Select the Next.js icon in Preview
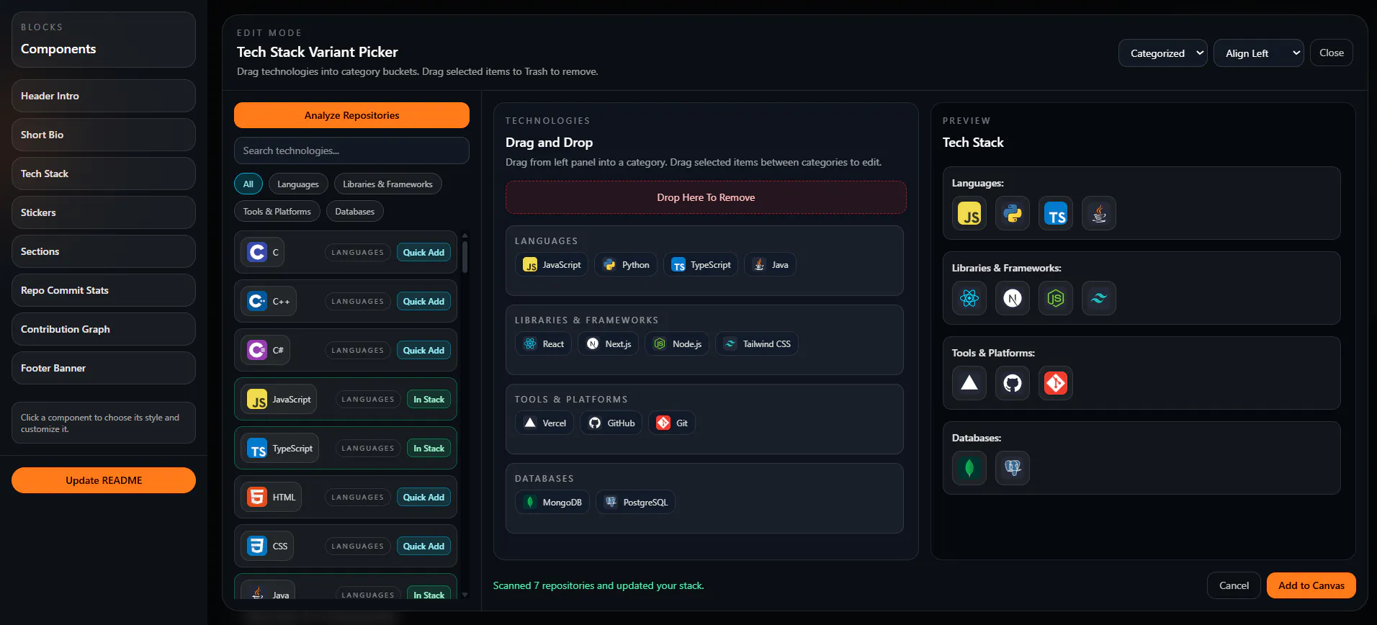This screenshot has height=625, width=1377. pyautogui.click(x=1013, y=299)
